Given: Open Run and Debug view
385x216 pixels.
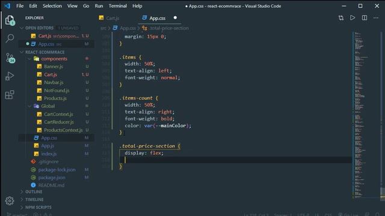Looking at the screenshot, I should (x=10, y=76).
